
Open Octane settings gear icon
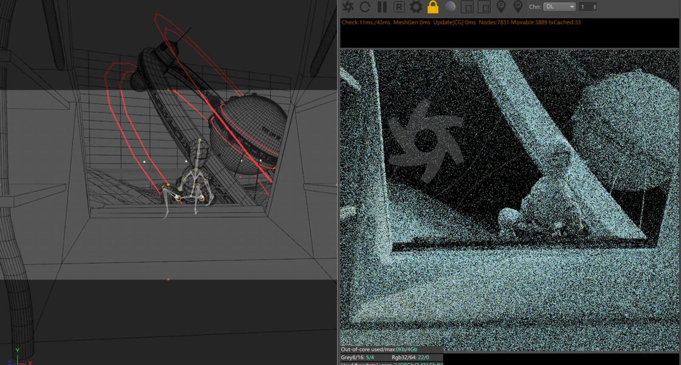(416, 7)
